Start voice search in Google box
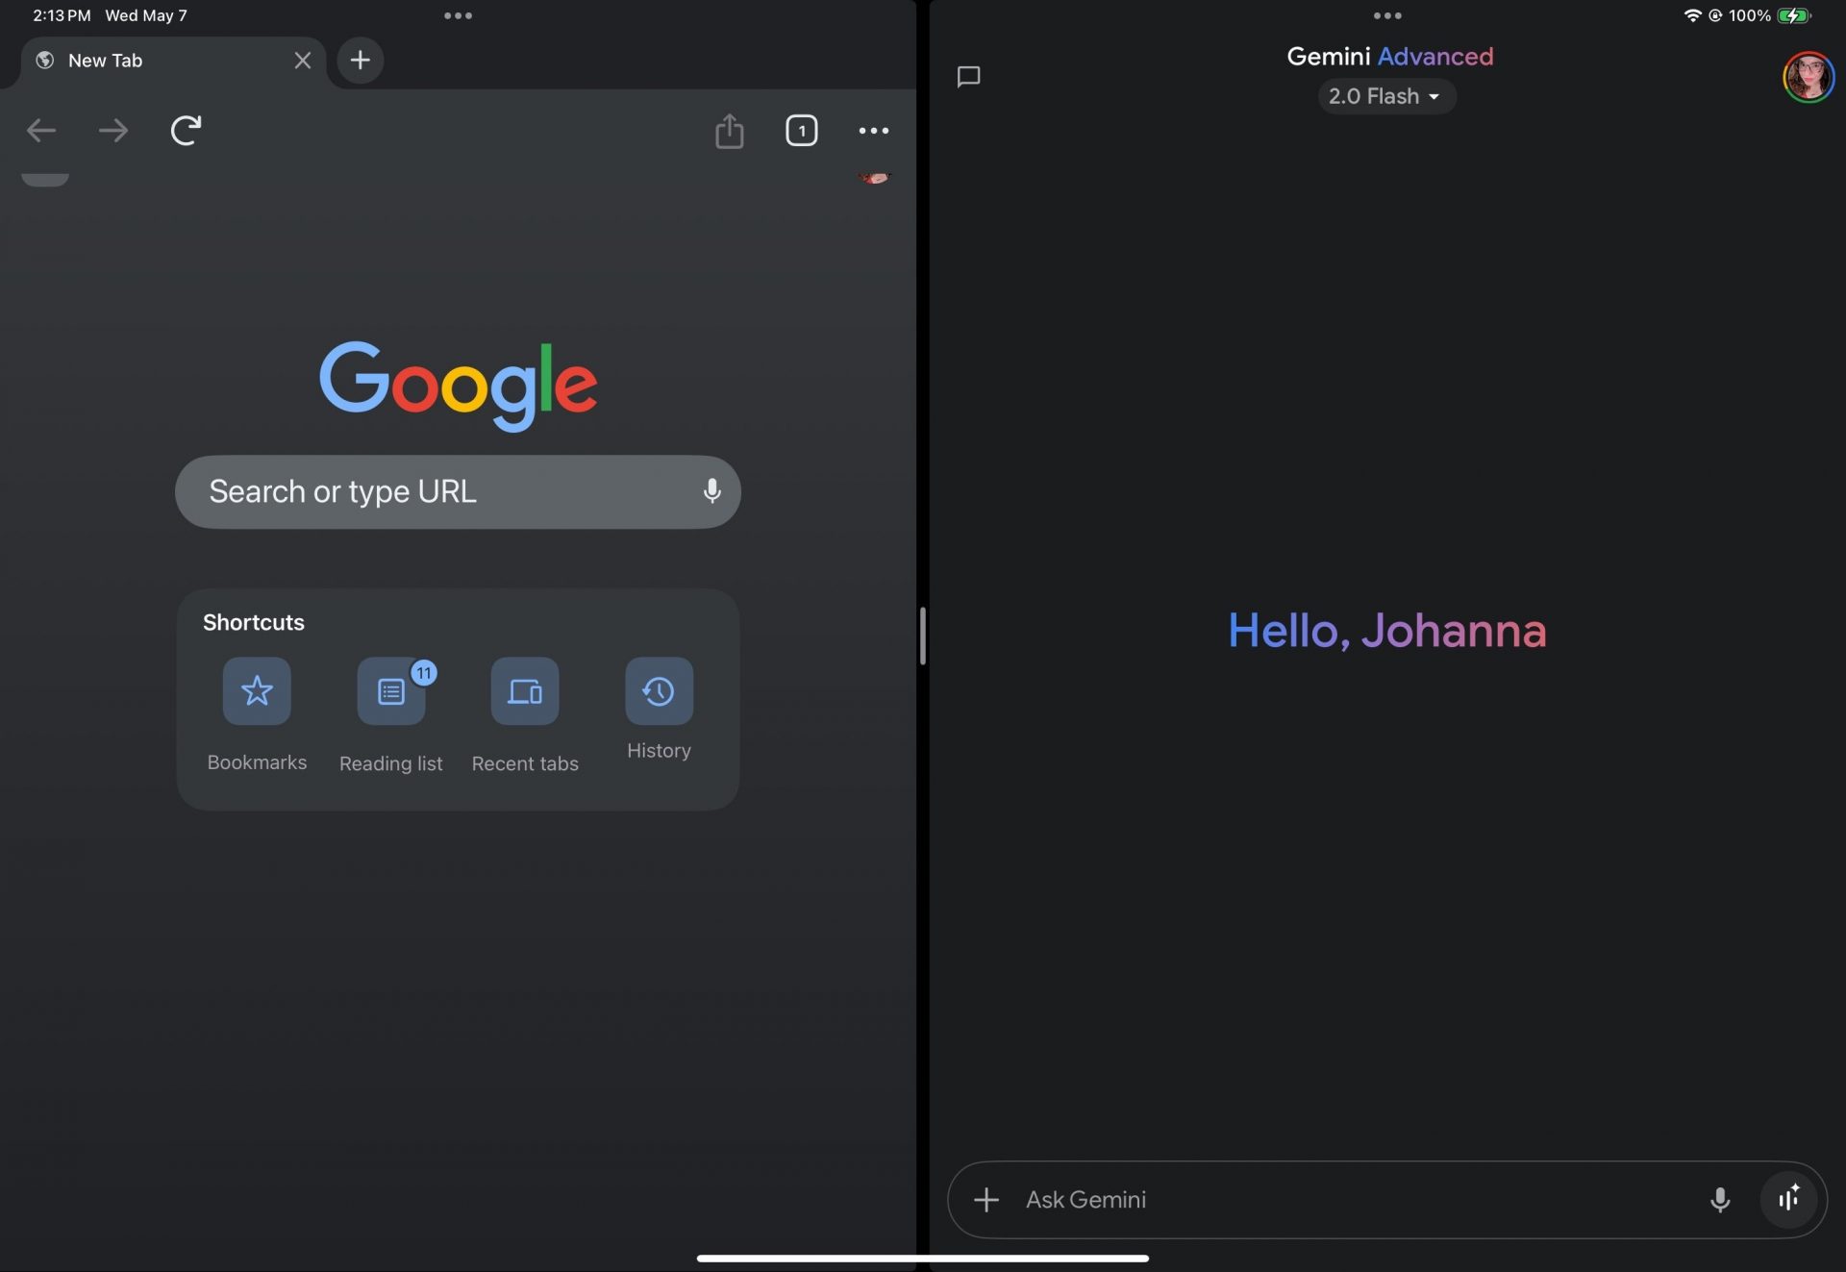Image resolution: width=1846 pixels, height=1272 pixels. pos(711,491)
